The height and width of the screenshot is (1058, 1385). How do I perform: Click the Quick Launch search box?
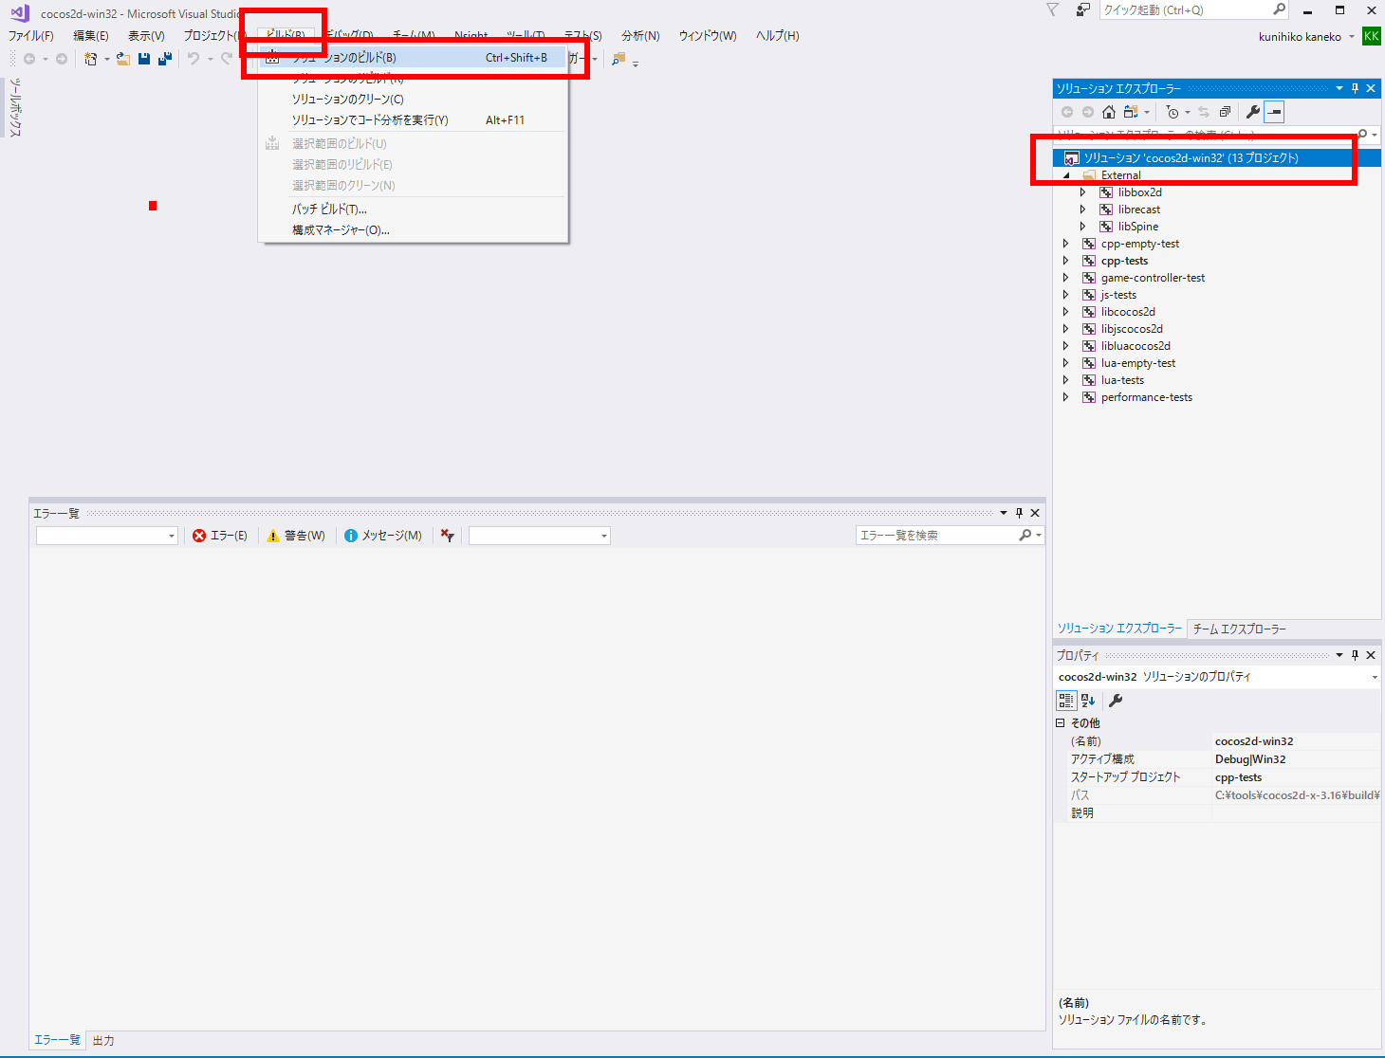point(1194,9)
